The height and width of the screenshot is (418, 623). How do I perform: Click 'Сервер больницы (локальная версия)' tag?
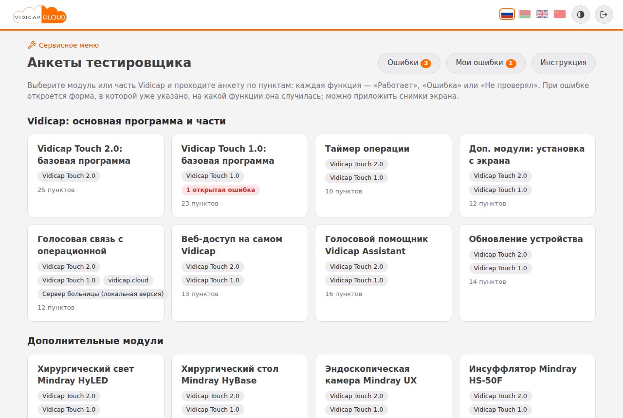click(x=103, y=294)
